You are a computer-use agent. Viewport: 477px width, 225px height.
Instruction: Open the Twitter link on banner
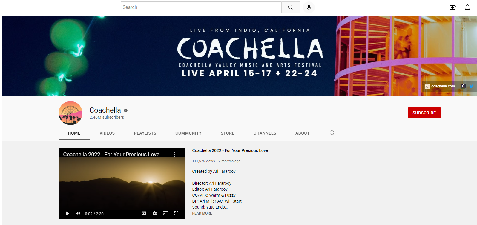[x=472, y=86]
